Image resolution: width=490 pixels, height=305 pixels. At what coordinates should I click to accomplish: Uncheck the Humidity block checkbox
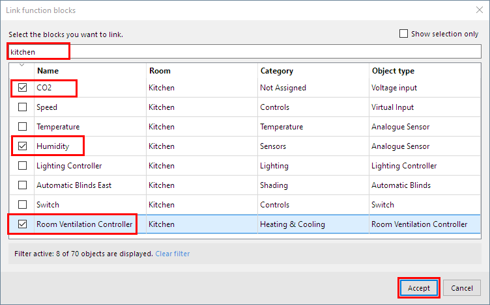23,146
